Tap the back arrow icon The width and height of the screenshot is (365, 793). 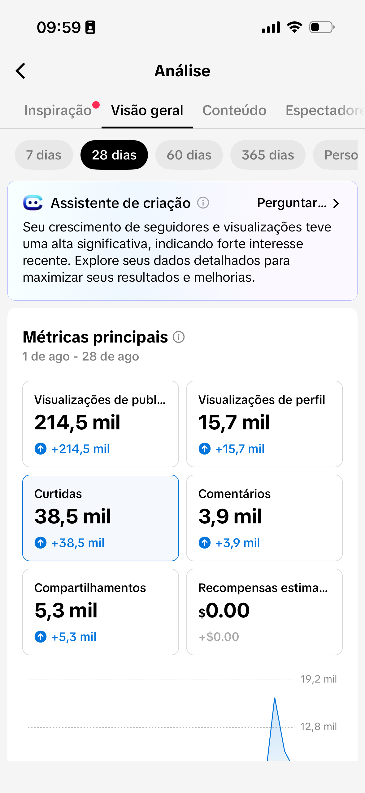point(20,71)
